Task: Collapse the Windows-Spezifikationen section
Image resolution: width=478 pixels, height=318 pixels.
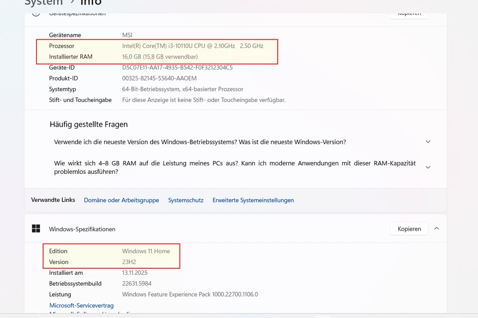Action: [437, 229]
